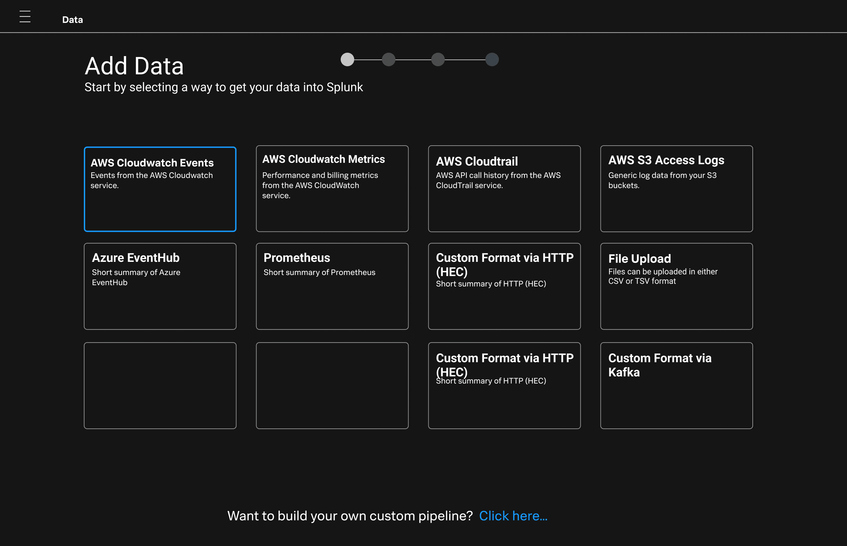
Task: Select Custom Format via HTTP (HEC) in third row
Action: point(504,386)
